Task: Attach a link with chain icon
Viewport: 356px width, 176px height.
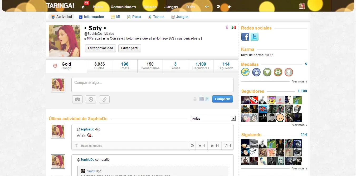Action: [x=104, y=99]
